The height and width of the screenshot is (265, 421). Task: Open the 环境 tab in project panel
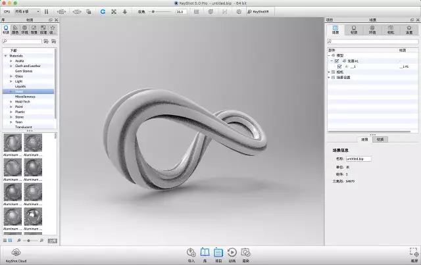[x=372, y=30]
